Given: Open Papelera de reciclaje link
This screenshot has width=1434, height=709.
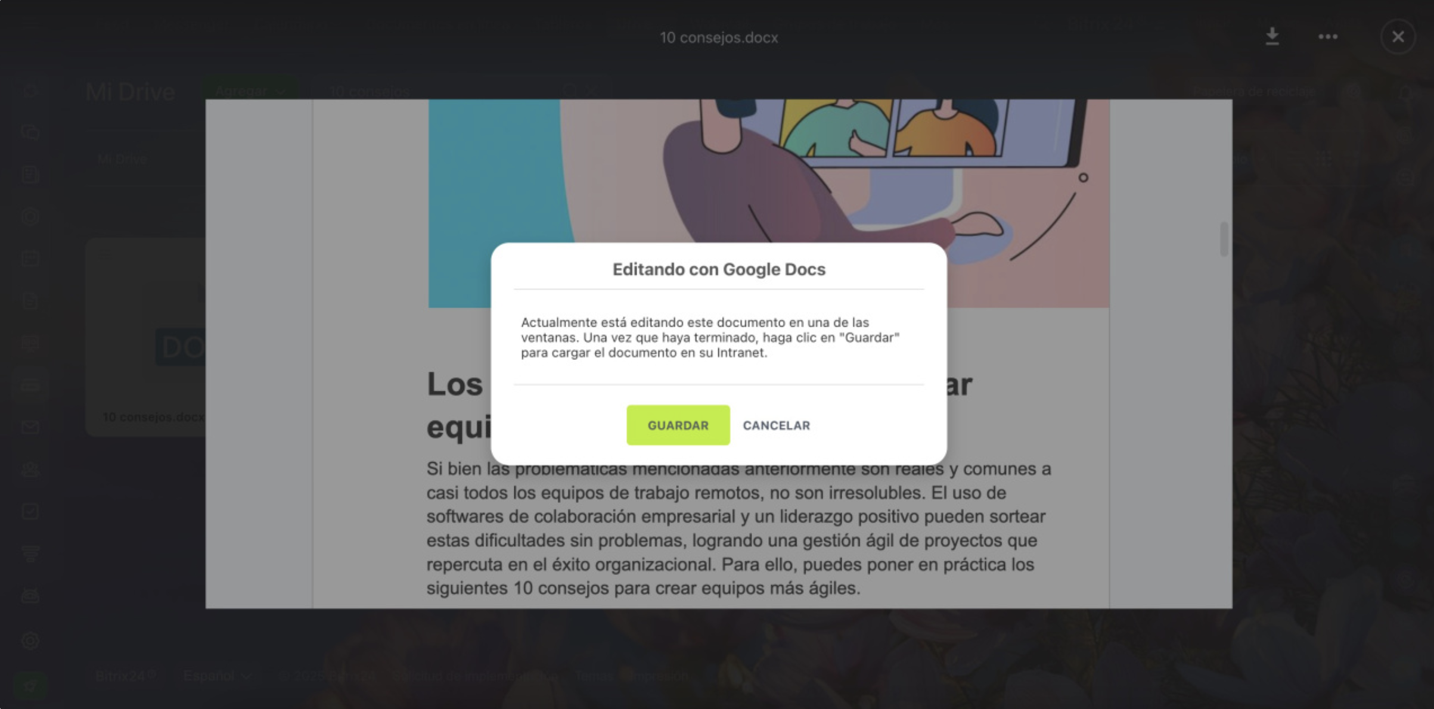Looking at the screenshot, I should [1253, 91].
